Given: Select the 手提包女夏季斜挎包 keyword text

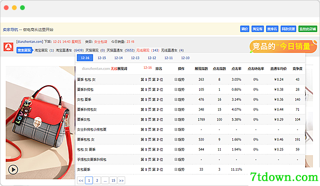Looking at the screenshot, I should pyautogui.click(x=92, y=160).
